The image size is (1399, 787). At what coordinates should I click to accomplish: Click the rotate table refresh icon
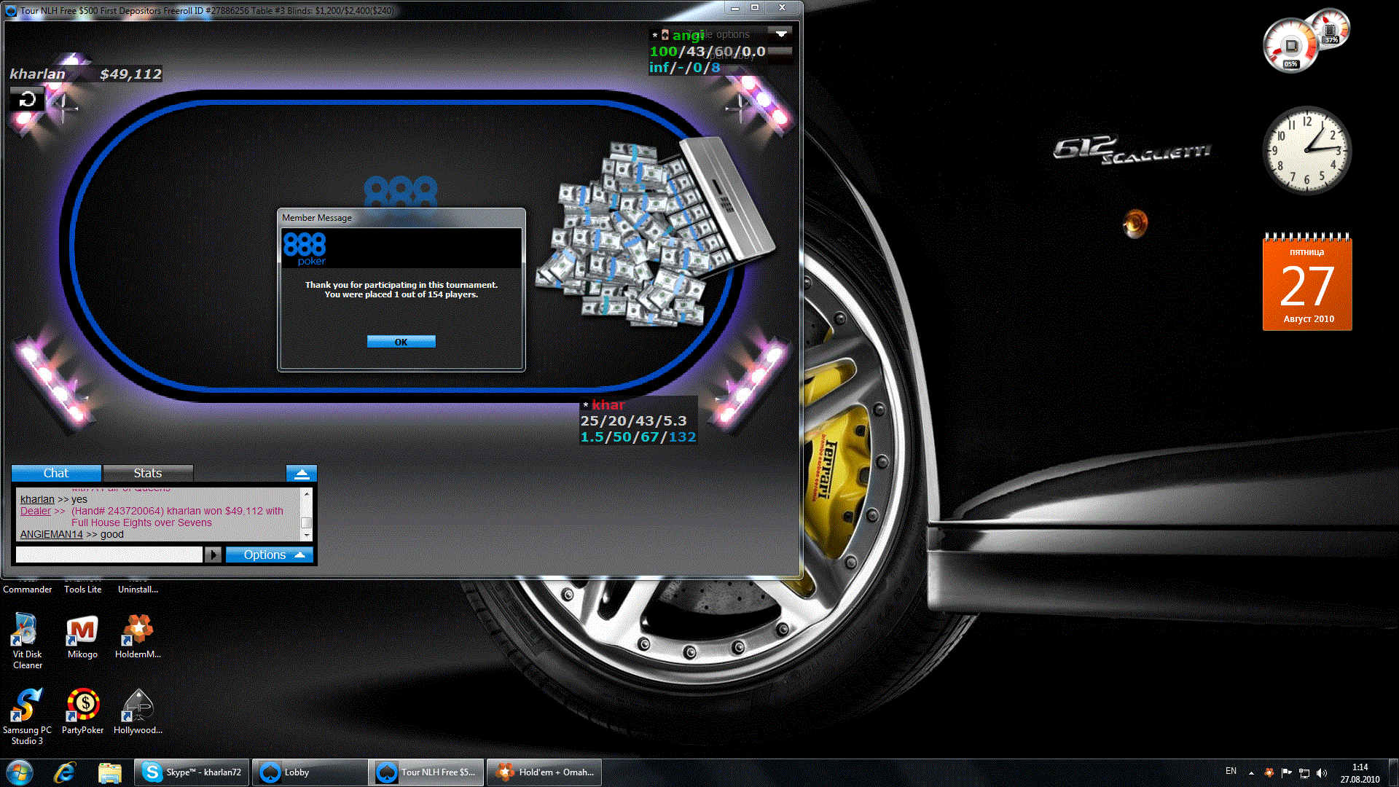(x=28, y=99)
